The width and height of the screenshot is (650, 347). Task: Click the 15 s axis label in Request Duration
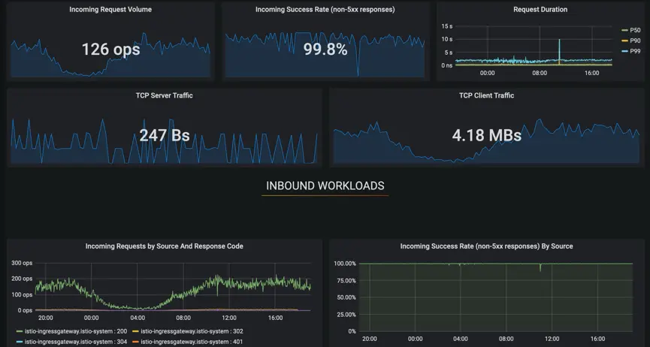click(447, 26)
